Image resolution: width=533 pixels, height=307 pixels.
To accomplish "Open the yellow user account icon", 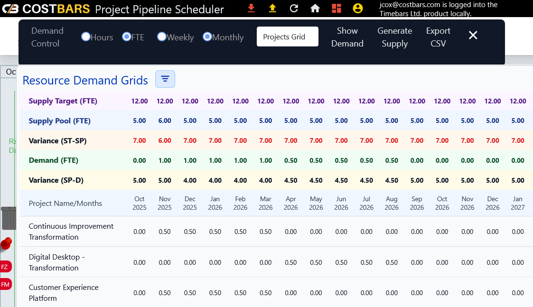I will tap(358, 8).
